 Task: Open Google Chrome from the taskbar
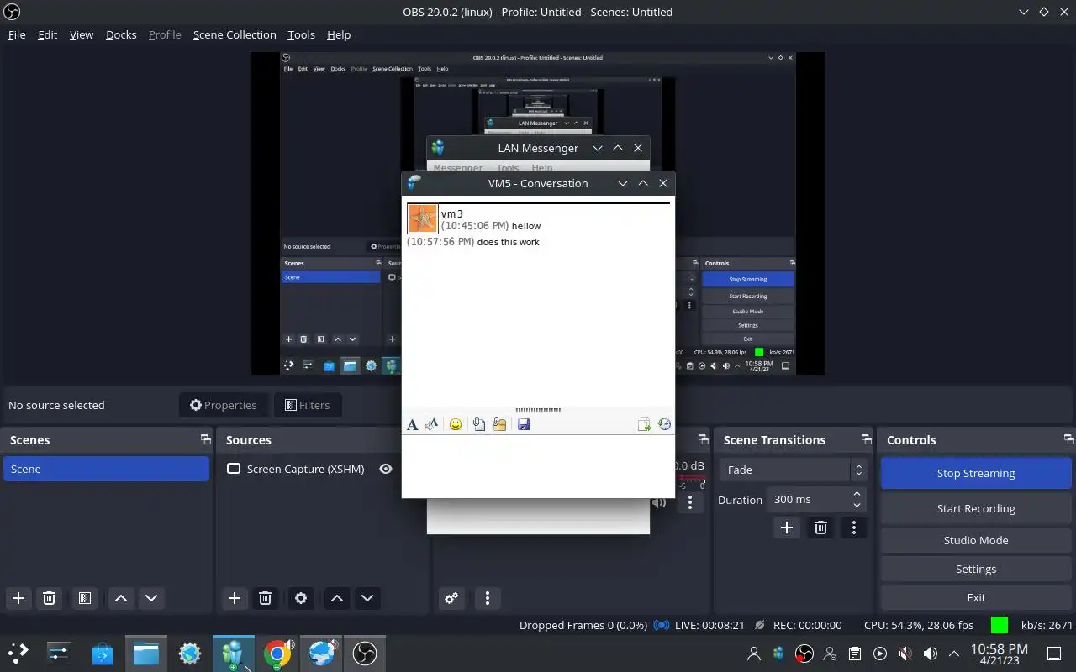click(277, 653)
